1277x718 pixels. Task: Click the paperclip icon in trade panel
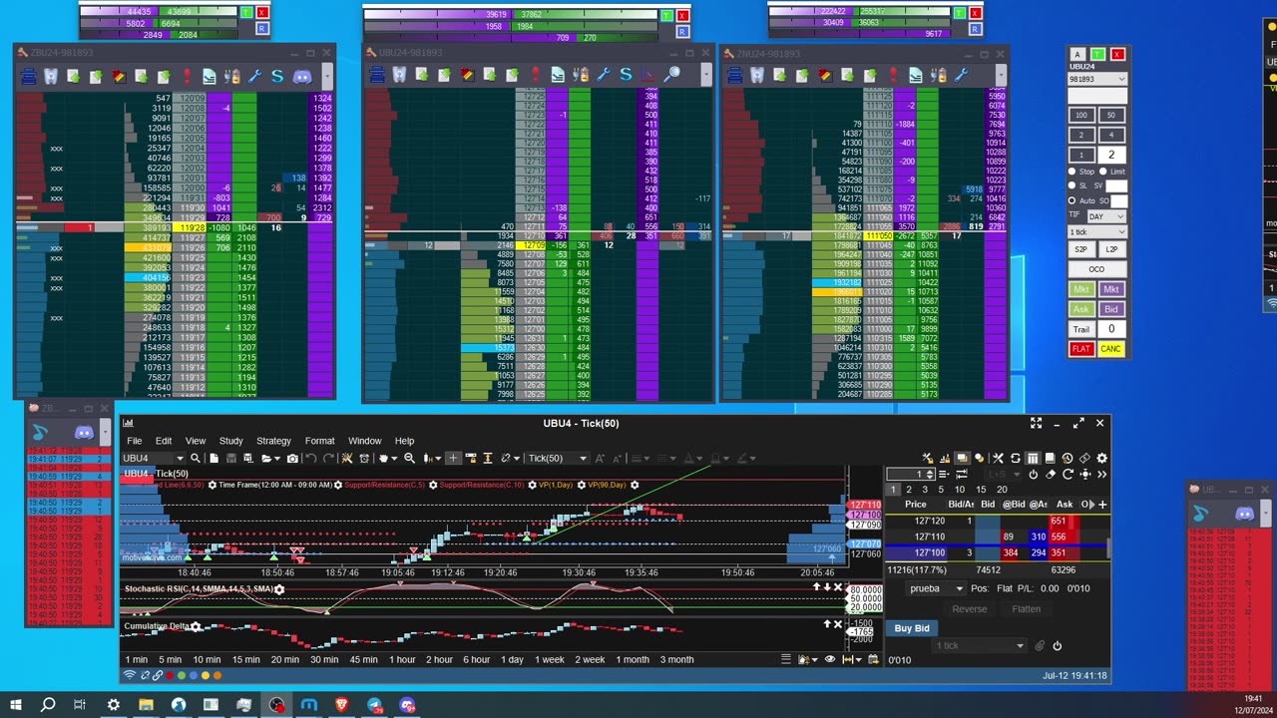1039,646
